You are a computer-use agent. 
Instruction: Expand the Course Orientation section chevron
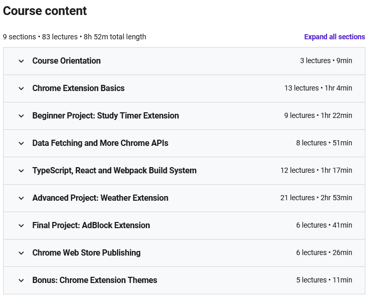pyautogui.click(x=21, y=61)
